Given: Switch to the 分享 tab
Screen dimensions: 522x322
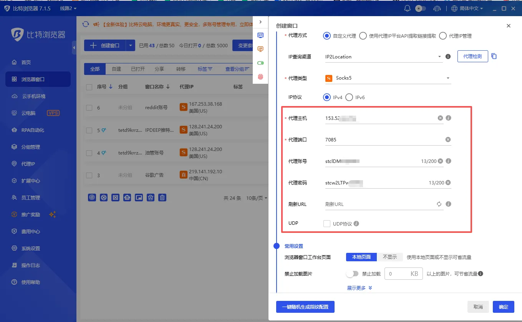Looking at the screenshot, I should click(159, 69).
